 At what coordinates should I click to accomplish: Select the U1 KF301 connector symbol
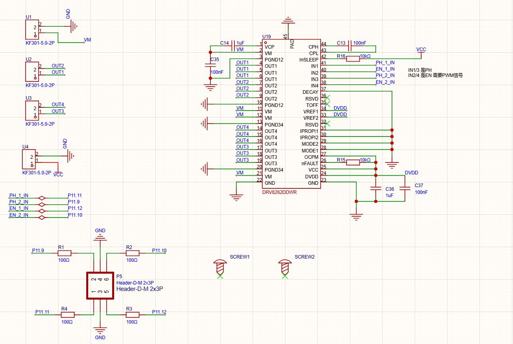click(32, 30)
